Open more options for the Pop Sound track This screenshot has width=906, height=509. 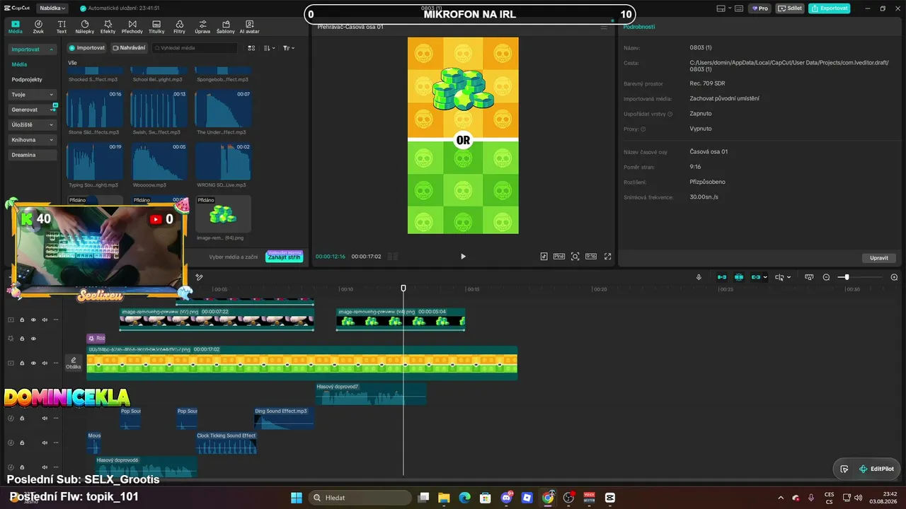pos(56,419)
